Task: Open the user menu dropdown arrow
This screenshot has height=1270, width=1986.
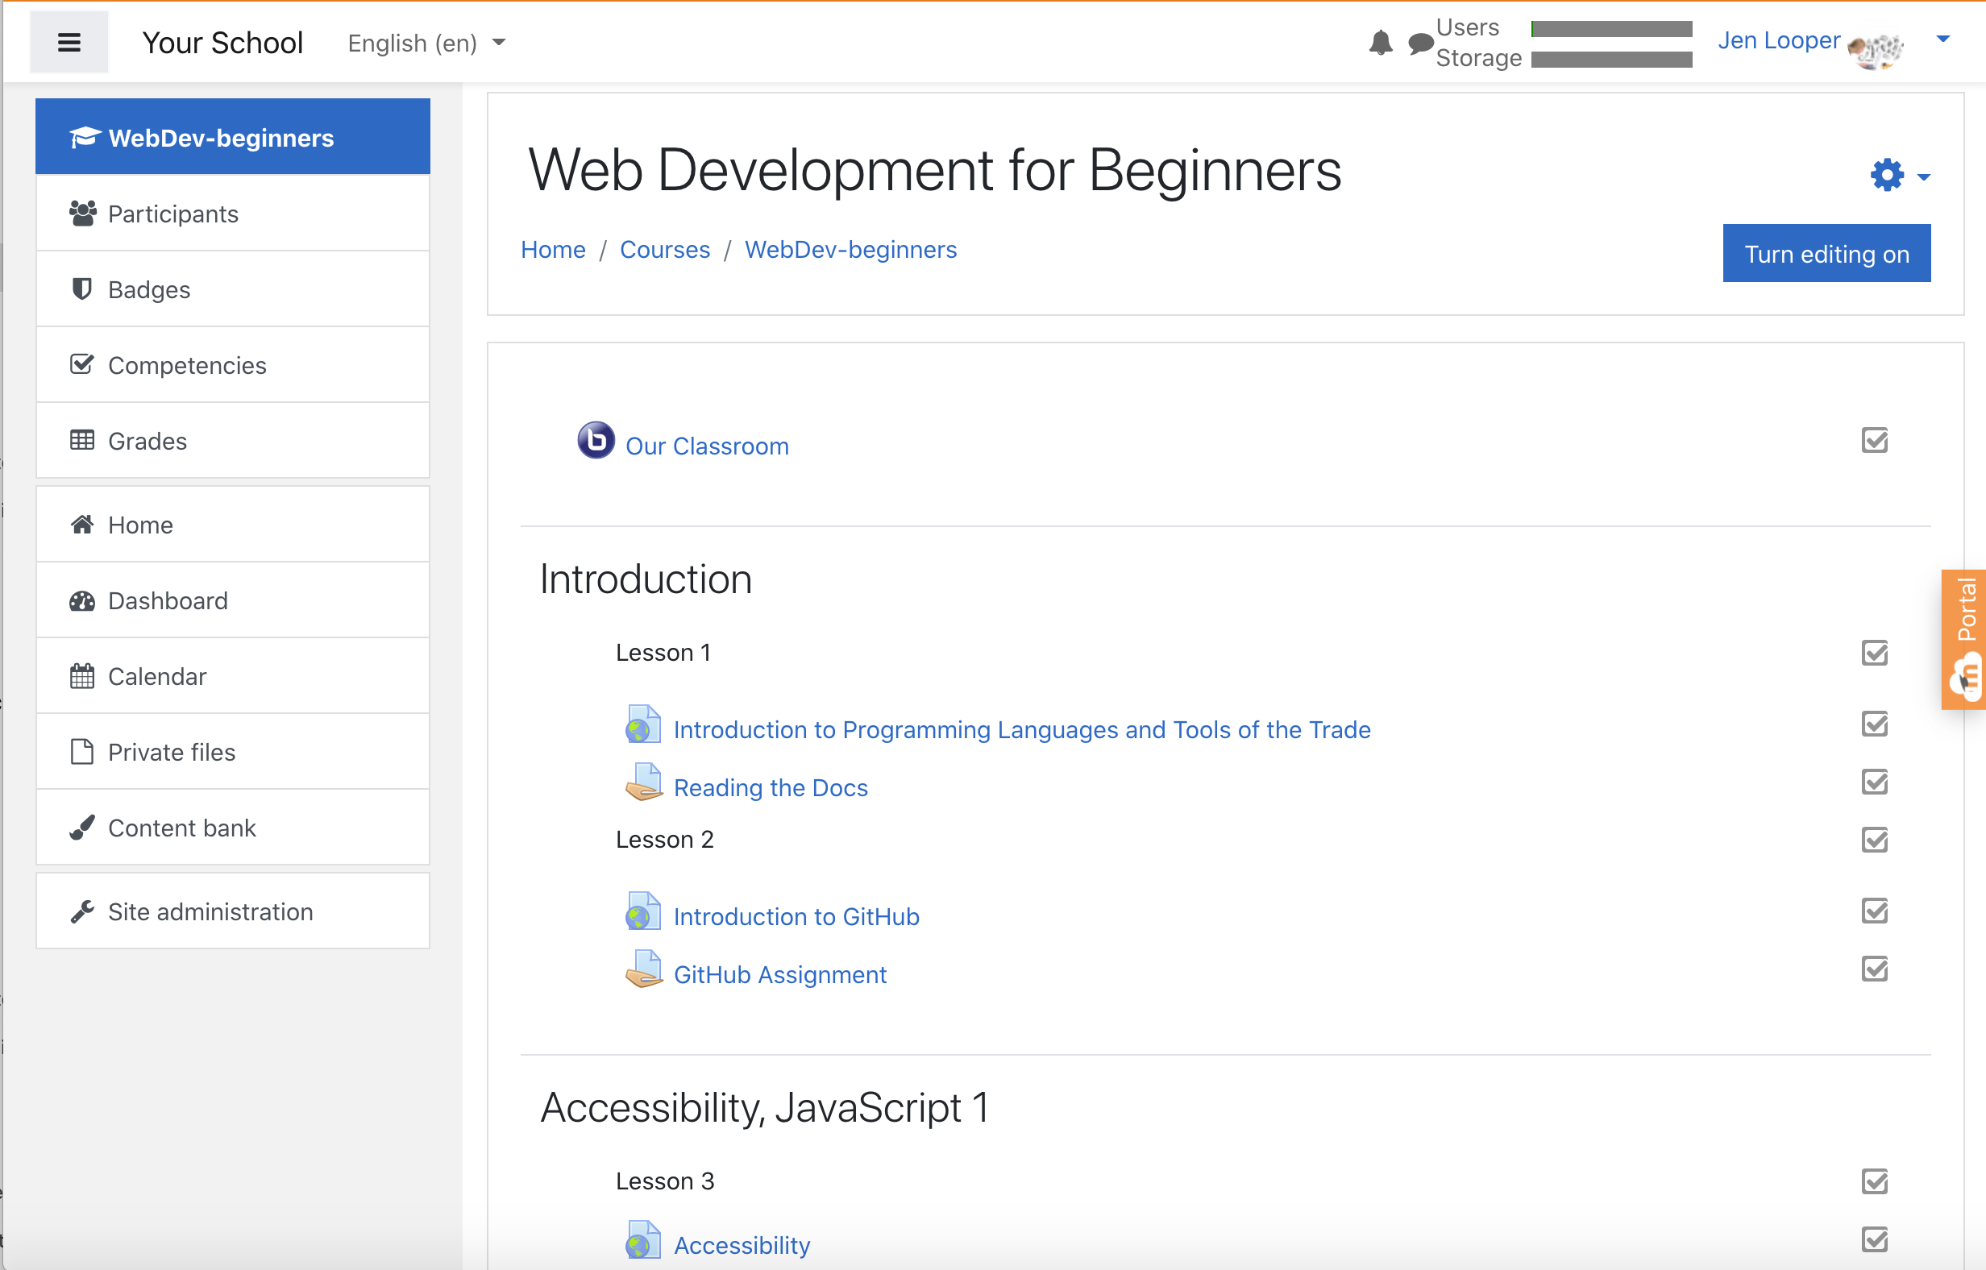Action: pos(1943,39)
